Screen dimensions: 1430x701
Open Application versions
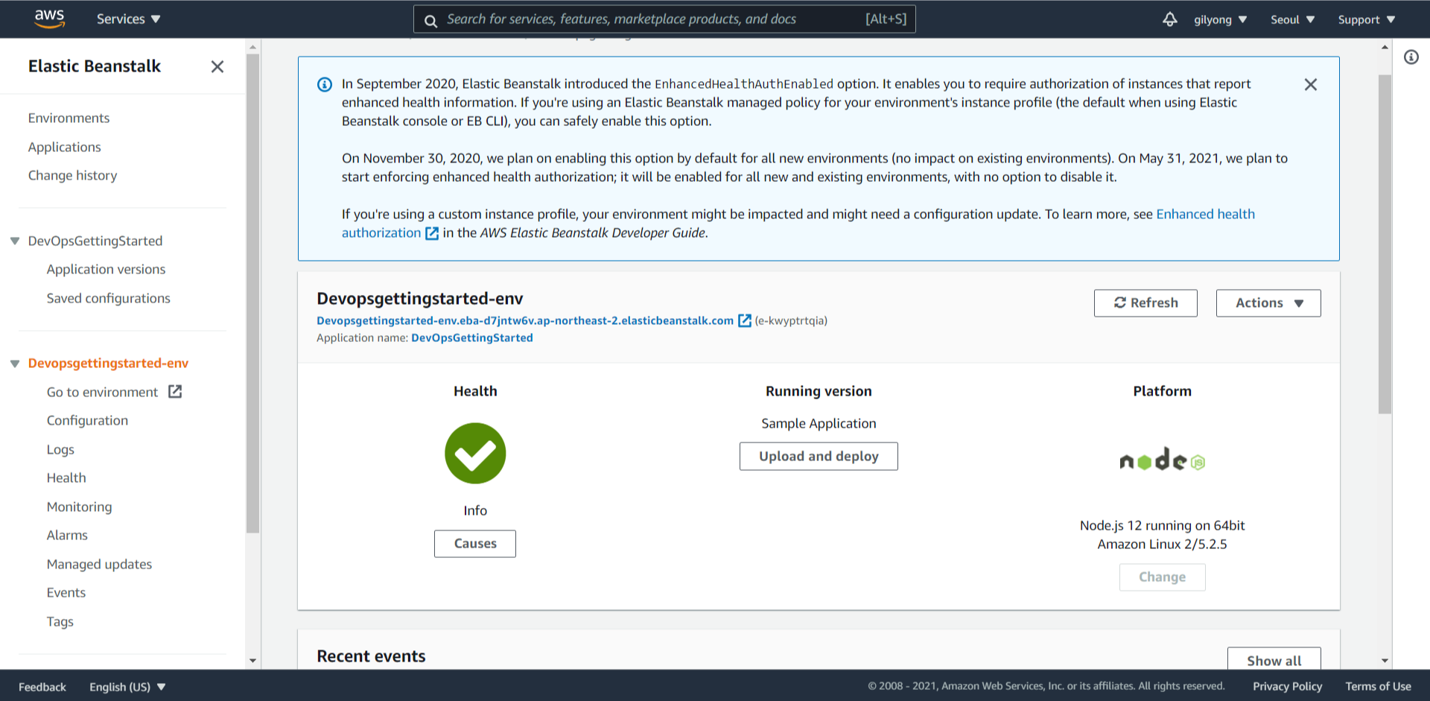pyautogui.click(x=106, y=269)
